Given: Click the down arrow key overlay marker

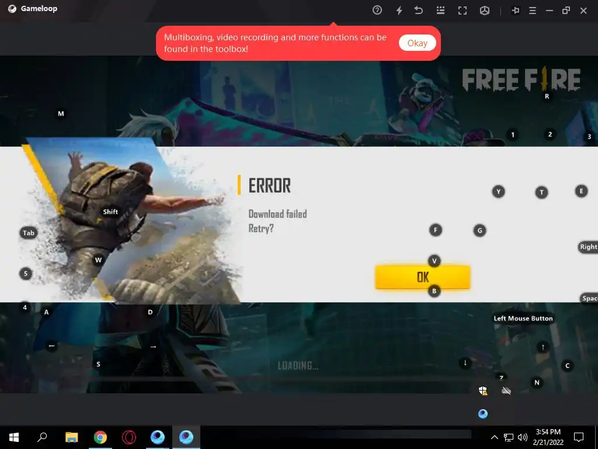Looking at the screenshot, I should [x=465, y=362].
